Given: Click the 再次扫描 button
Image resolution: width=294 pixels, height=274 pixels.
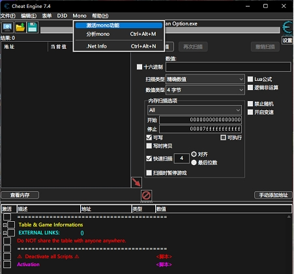Looking at the screenshot, I should tap(193, 47).
